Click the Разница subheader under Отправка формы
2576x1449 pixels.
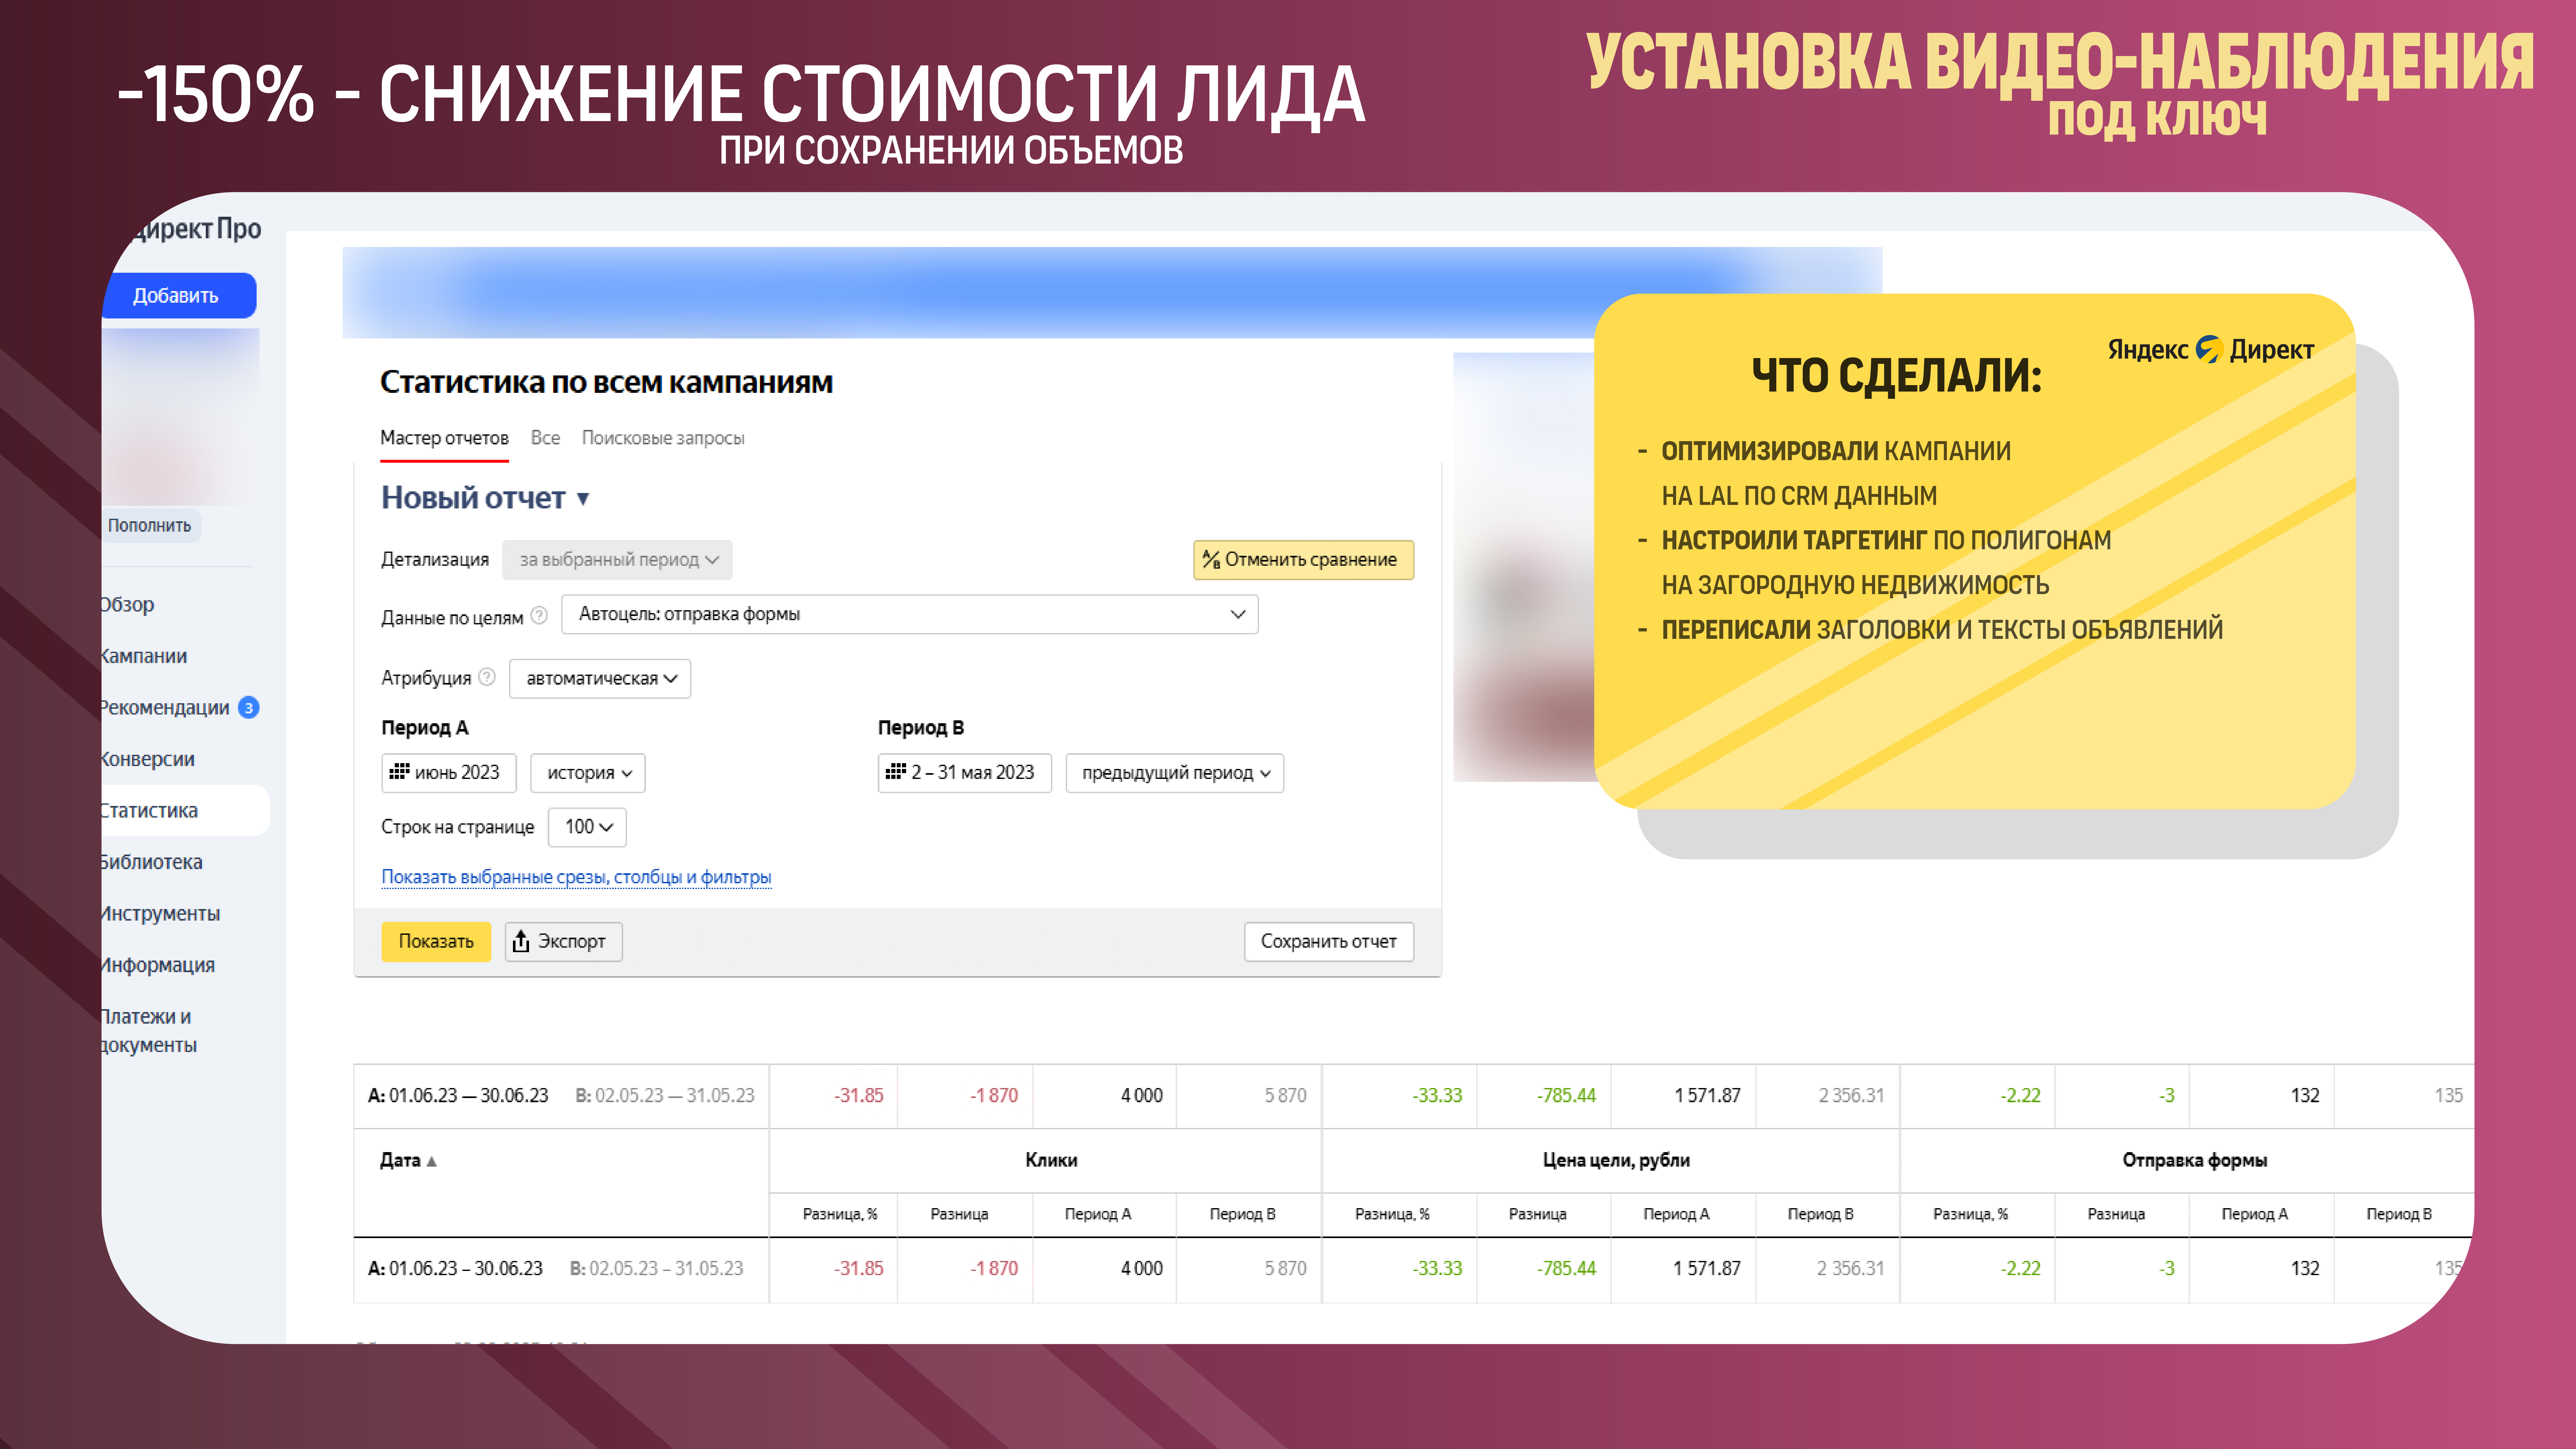[x=2116, y=1214]
